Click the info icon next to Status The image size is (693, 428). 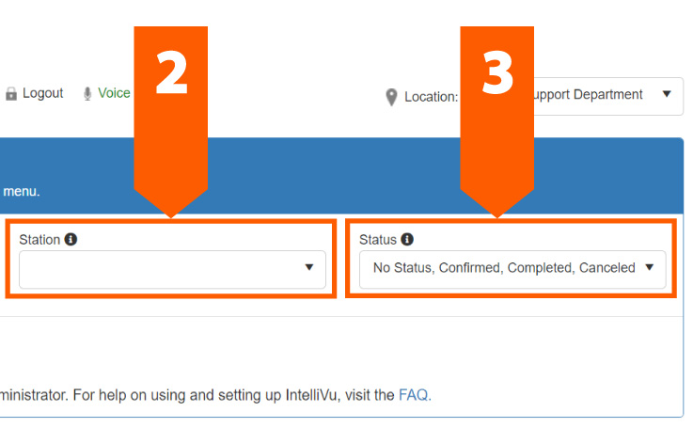407,240
